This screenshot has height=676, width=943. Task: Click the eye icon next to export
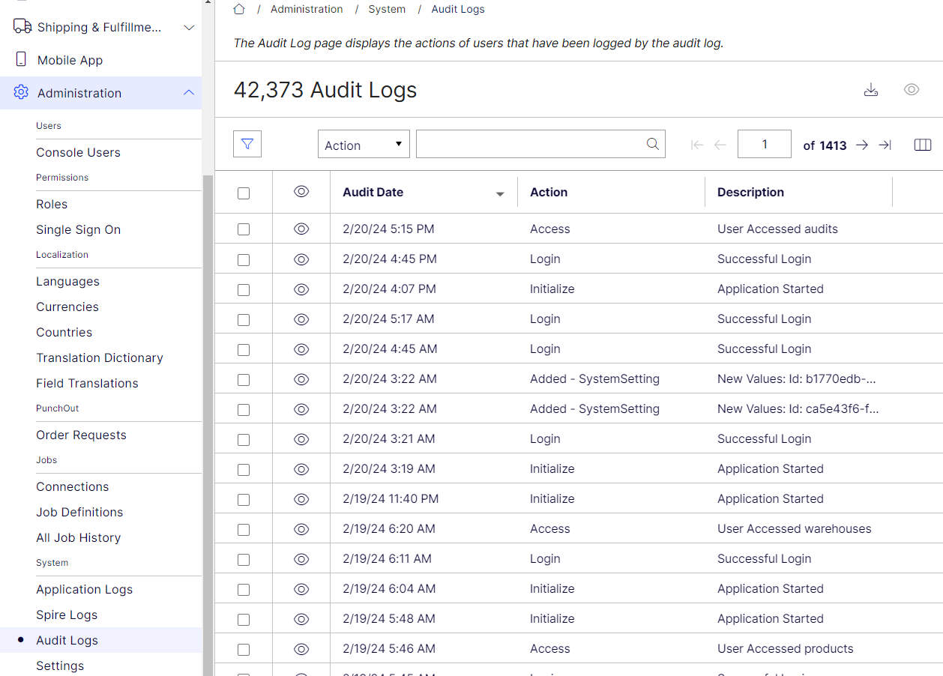coord(912,89)
